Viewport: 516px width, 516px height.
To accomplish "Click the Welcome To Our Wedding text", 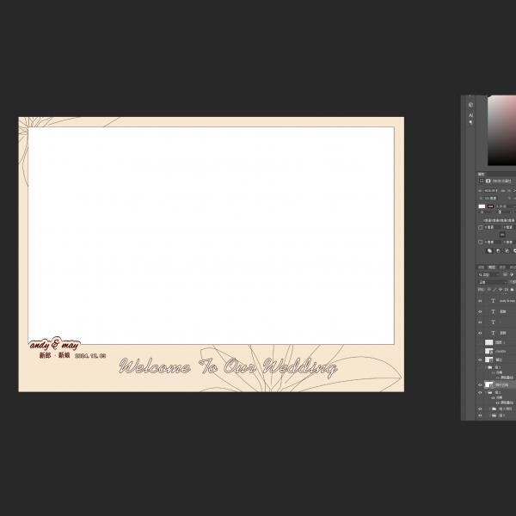I will pyautogui.click(x=228, y=367).
